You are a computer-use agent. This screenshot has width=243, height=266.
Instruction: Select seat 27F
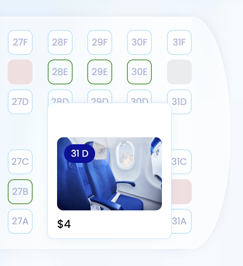pyautogui.click(x=20, y=42)
